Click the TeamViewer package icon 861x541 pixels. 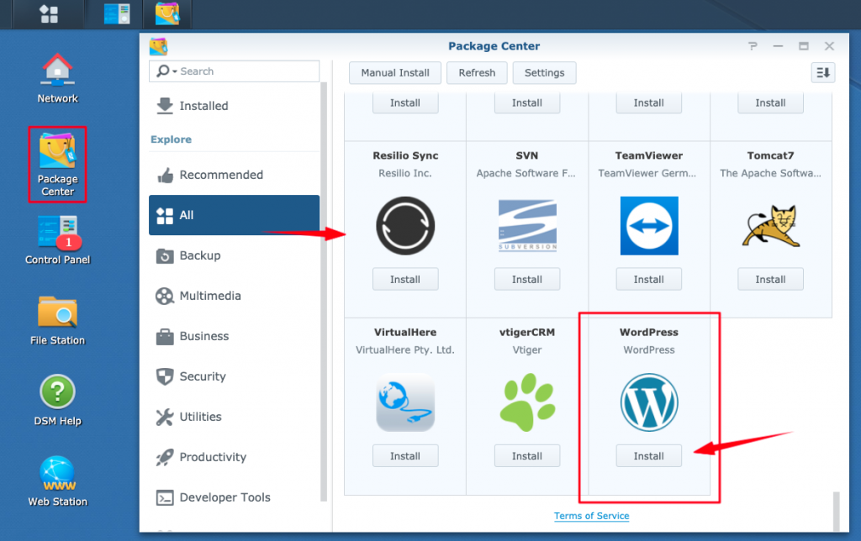coord(649,225)
